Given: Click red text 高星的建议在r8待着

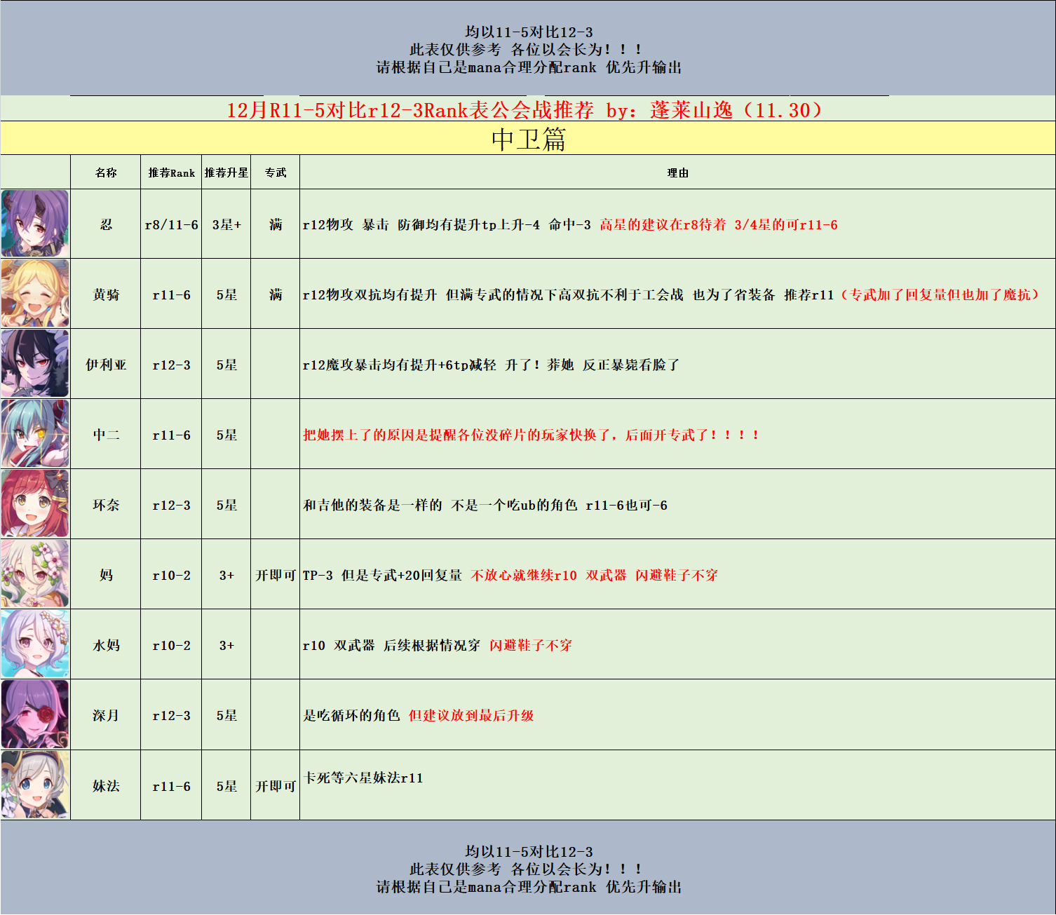Looking at the screenshot, I should pyautogui.click(x=663, y=224).
